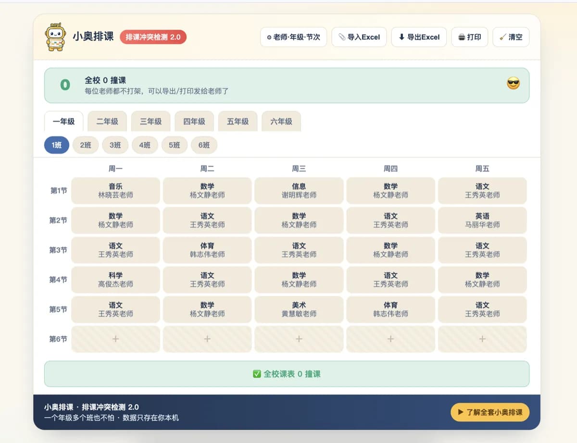This screenshot has height=443, width=577.
Task: Open 周一 第2节 数学 cell
Action: [x=115, y=221]
